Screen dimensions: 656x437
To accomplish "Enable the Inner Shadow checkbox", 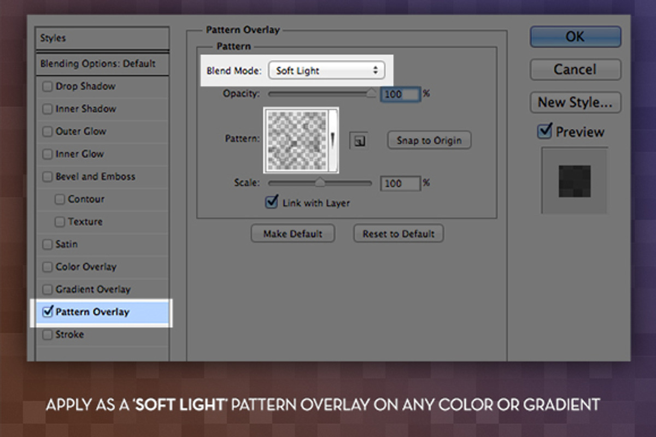I will point(48,109).
